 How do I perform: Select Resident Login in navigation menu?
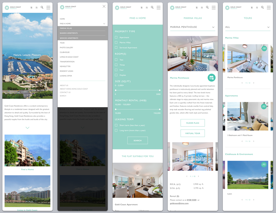[x=66, y=71]
